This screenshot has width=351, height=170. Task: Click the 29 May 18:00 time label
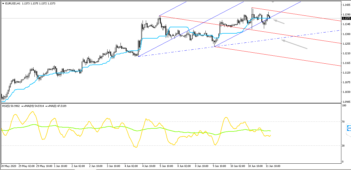pyautogui.click(x=45, y=166)
